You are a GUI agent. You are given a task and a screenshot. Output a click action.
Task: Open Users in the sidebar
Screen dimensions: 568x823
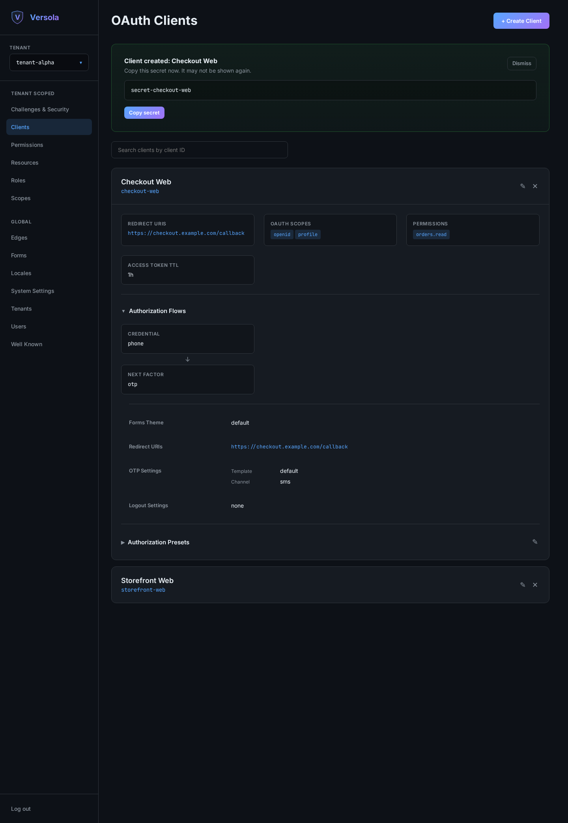[x=49, y=326]
